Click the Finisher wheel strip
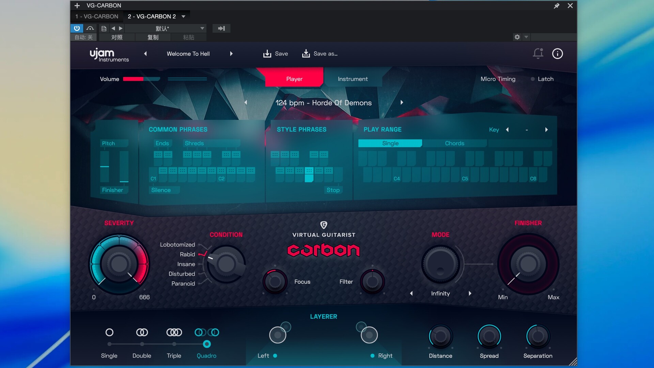This screenshot has width=654, height=368. coord(124,166)
